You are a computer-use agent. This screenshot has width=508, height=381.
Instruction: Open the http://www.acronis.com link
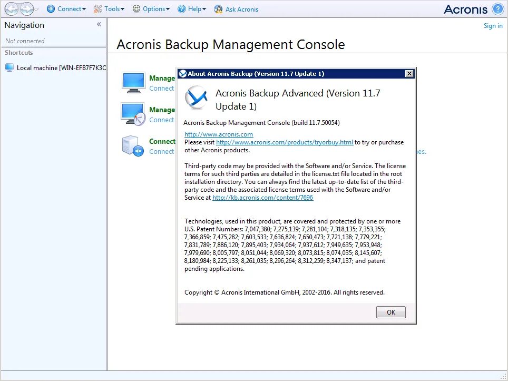(219, 134)
